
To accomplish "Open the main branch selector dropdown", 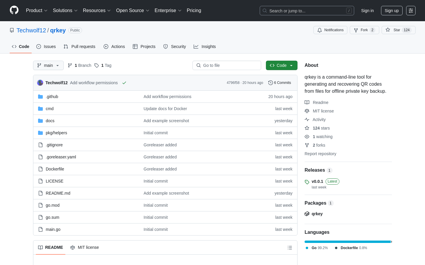I will [x=48, y=65].
